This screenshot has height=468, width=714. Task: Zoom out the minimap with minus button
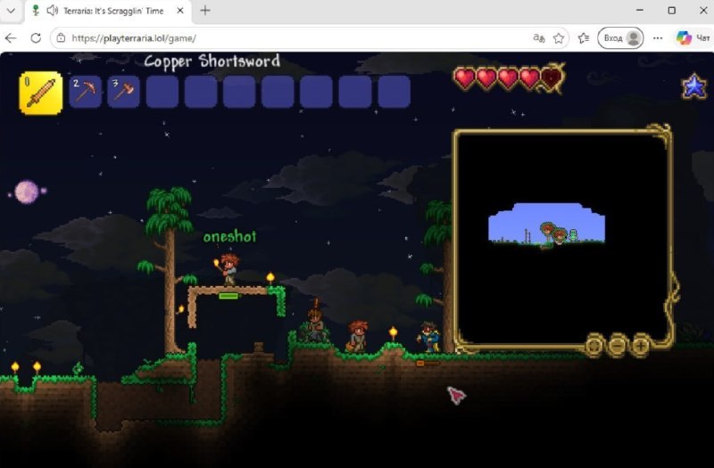click(x=617, y=346)
